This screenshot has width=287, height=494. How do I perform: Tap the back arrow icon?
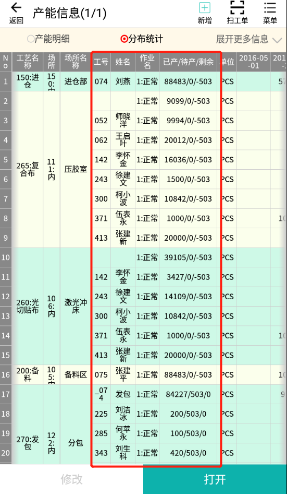click(16, 7)
